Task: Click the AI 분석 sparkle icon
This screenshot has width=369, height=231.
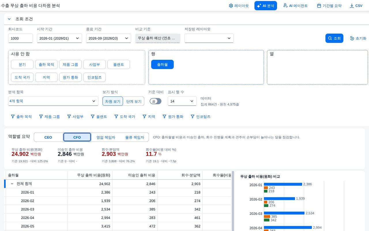Action: 259,6
